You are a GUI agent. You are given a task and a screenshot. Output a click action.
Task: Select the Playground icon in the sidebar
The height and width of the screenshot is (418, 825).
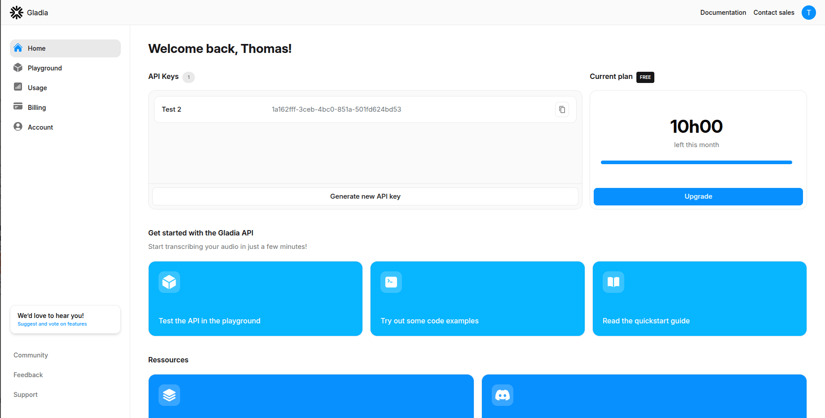tap(18, 68)
